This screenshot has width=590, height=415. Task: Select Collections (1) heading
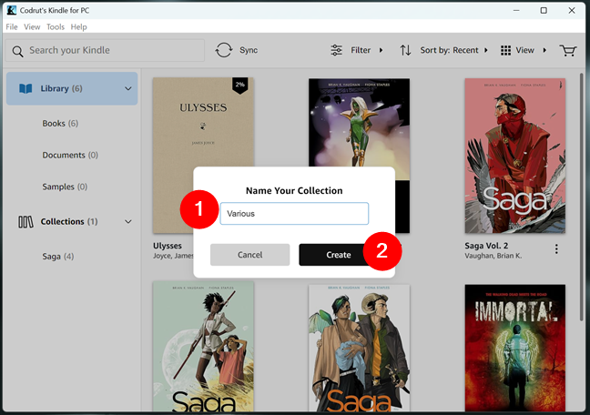coord(69,222)
